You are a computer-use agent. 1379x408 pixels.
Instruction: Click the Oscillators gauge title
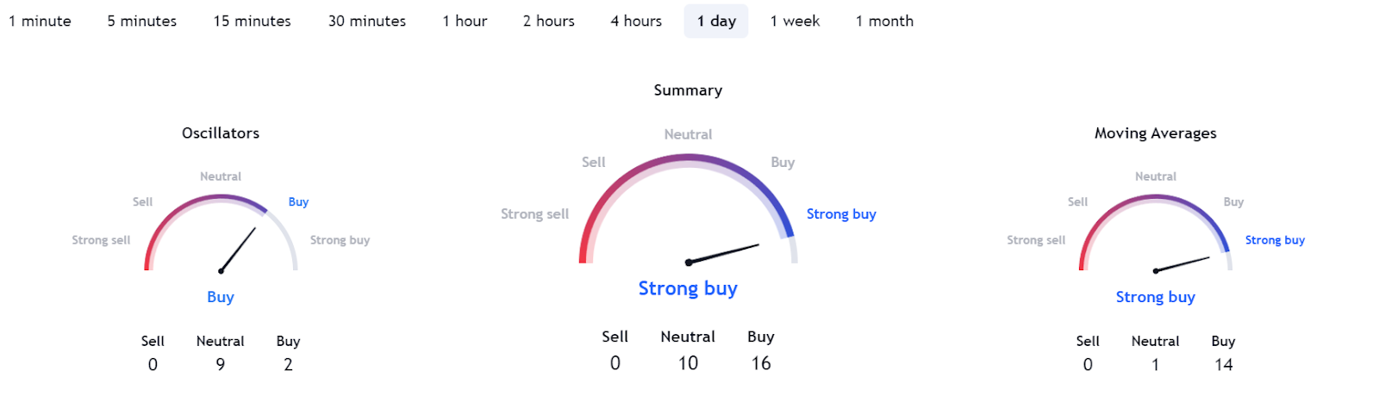[221, 133]
